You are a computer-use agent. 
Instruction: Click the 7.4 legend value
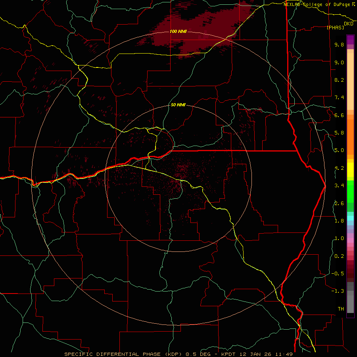click(339, 98)
